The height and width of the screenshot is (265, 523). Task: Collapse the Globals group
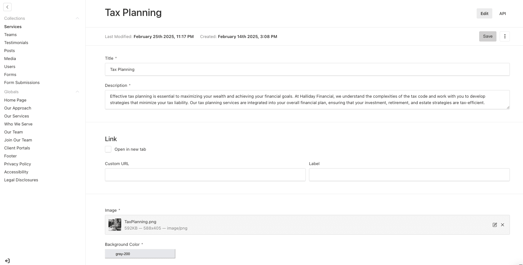click(77, 92)
